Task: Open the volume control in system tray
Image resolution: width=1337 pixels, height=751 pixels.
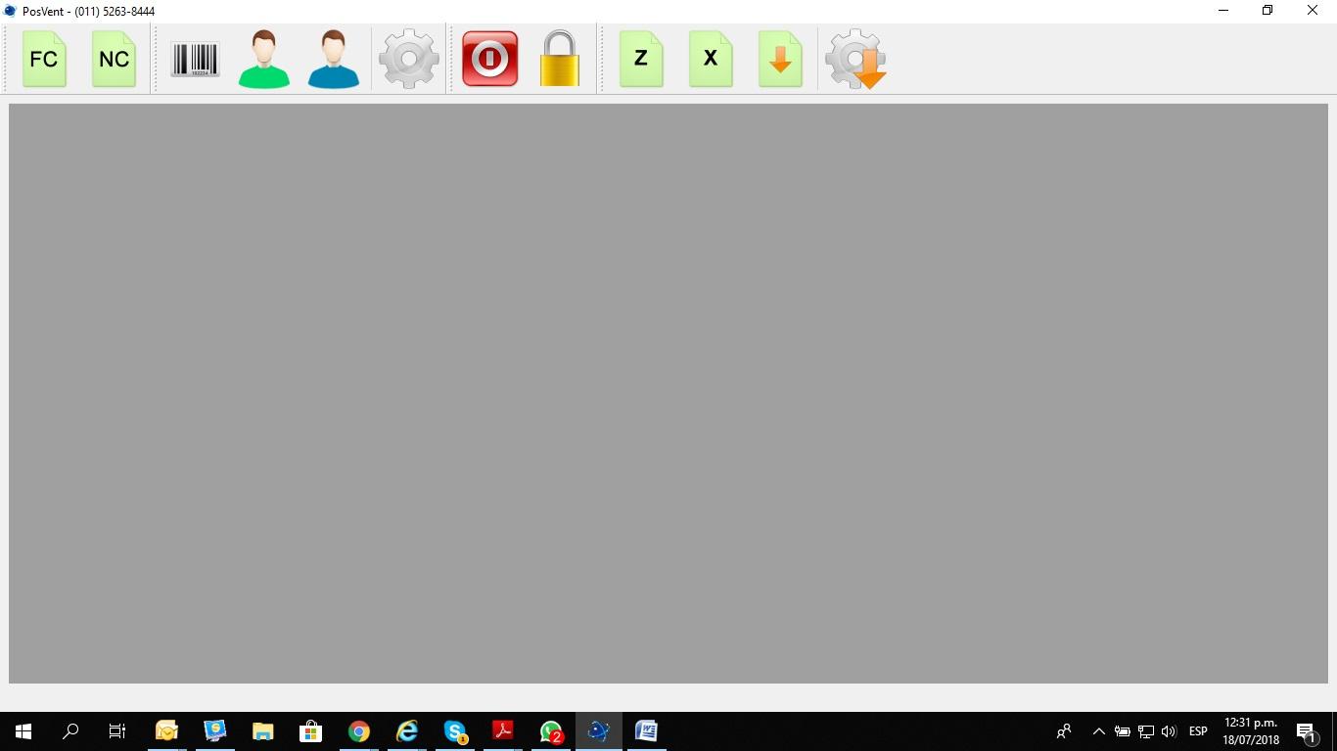Action: 1169,731
